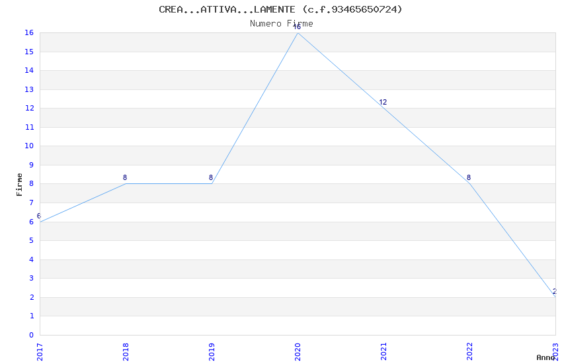Select the 2020 x-axis label
562x364 pixels.
pyautogui.click(x=298, y=352)
